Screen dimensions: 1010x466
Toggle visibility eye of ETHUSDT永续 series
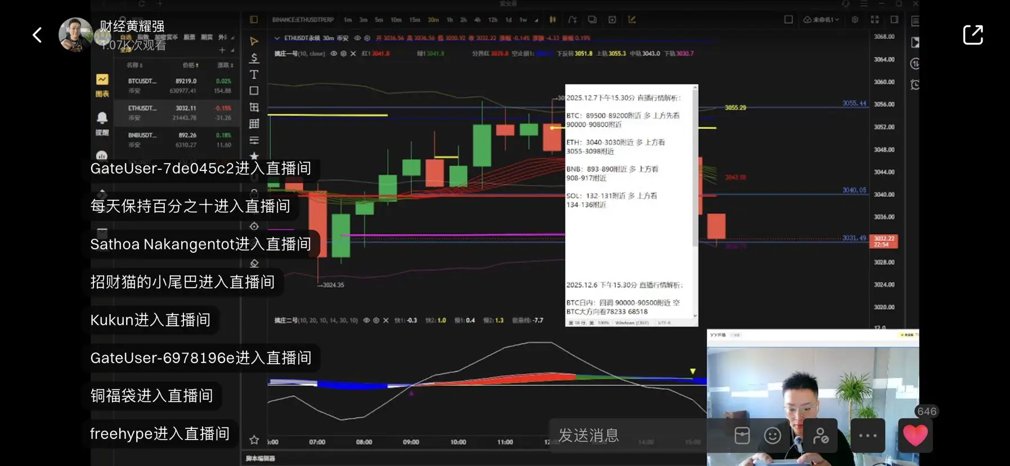[x=357, y=38]
